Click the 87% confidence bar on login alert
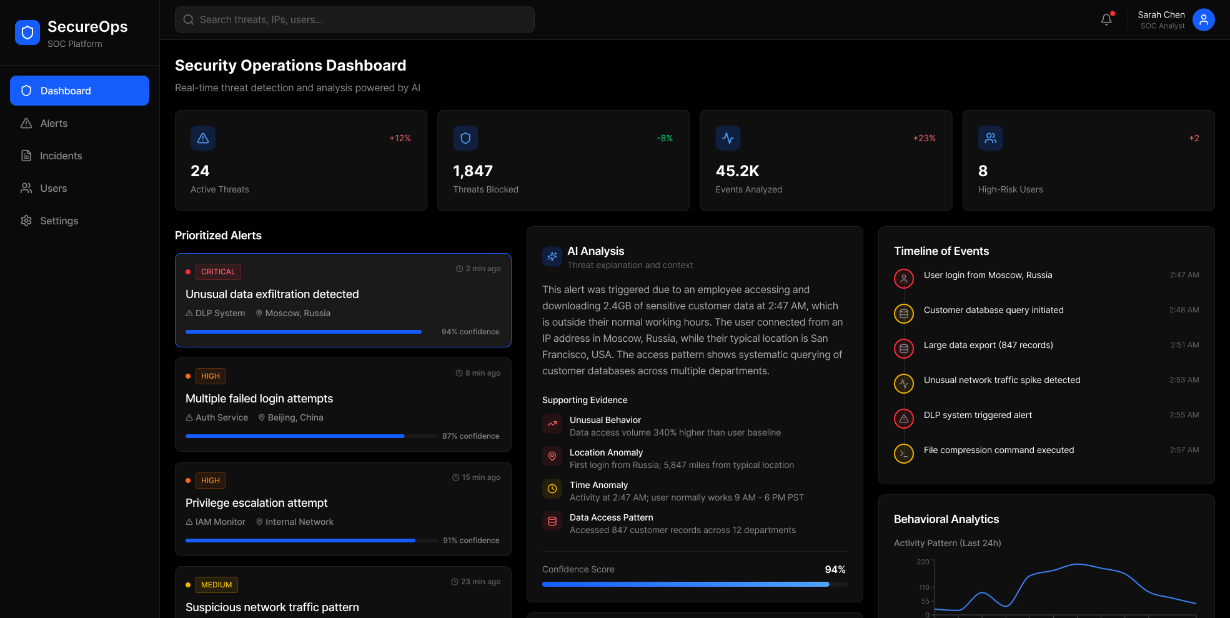The width and height of the screenshot is (1230, 618). (311, 436)
